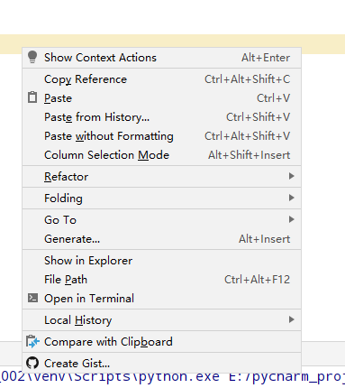Expand the Local History submenu arrow

click(x=291, y=319)
